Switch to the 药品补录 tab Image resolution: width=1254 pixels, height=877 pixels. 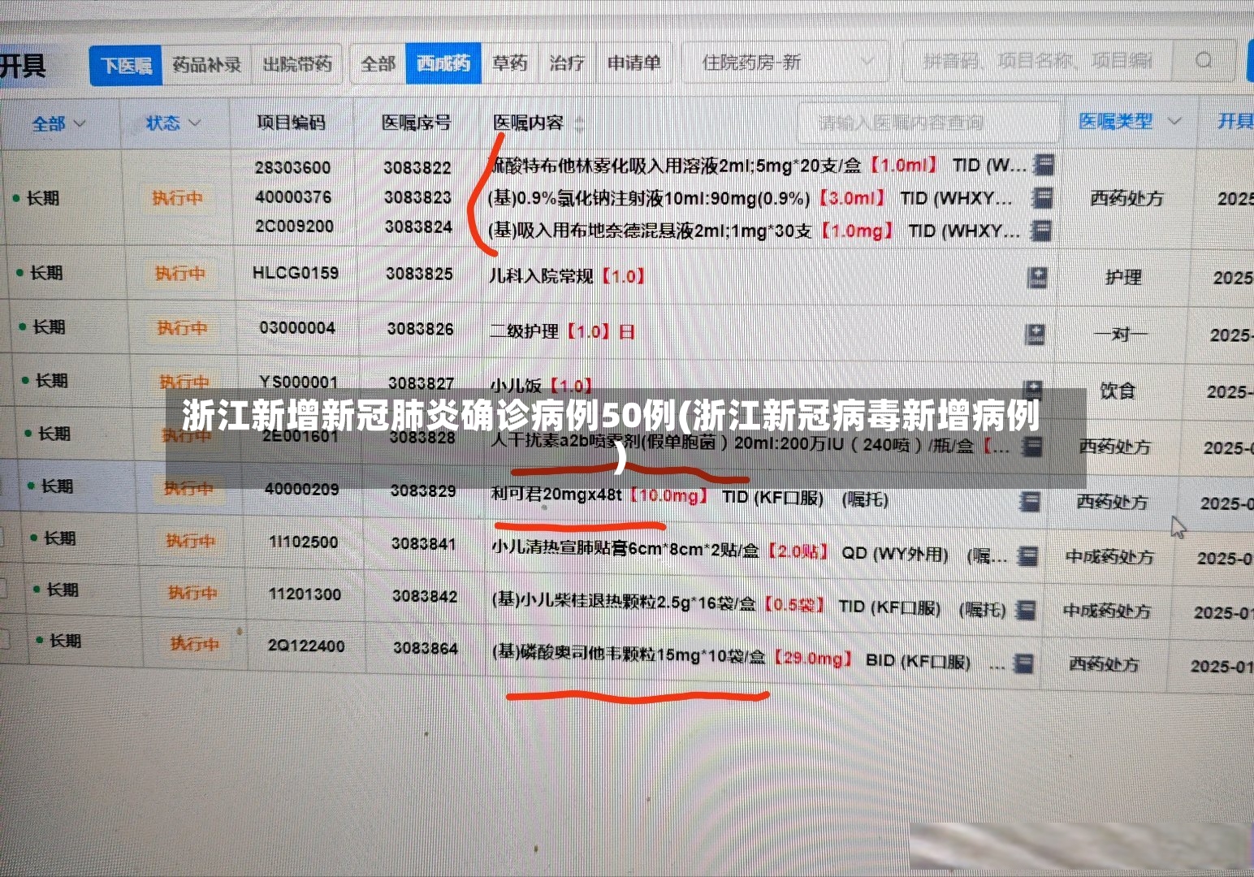pyautogui.click(x=207, y=64)
